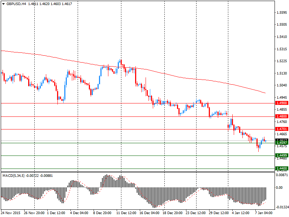This screenshot has height=217, width=289.
Task: Click the 11 Dec 12:00 time axis label
Action: 126,213
